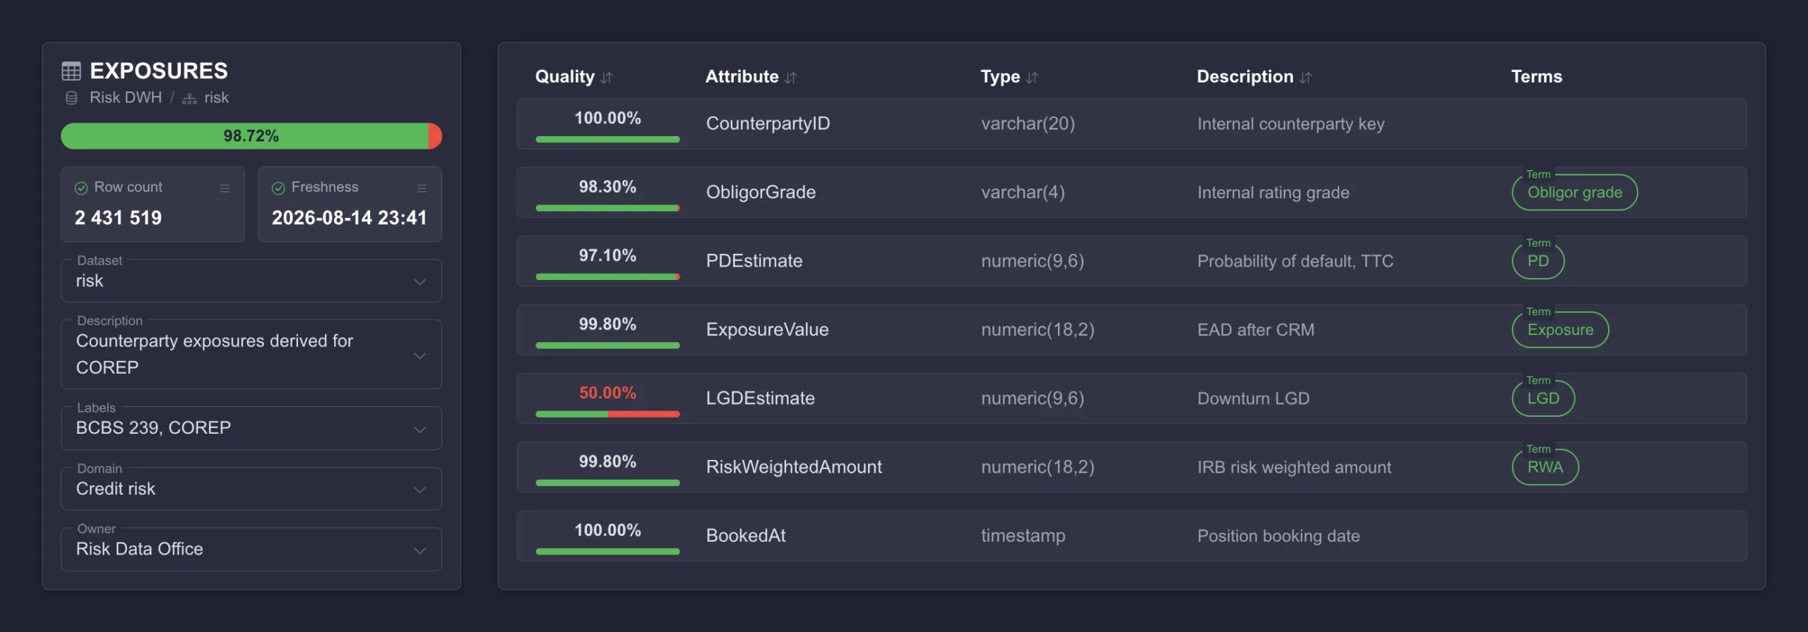Open the Owner Risk Data Office dropdown
The width and height of the screenshot is (1808, 632).
click(251, 549)
